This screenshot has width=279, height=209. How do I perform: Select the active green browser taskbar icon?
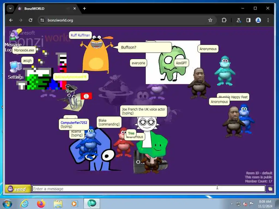point(92,204)
